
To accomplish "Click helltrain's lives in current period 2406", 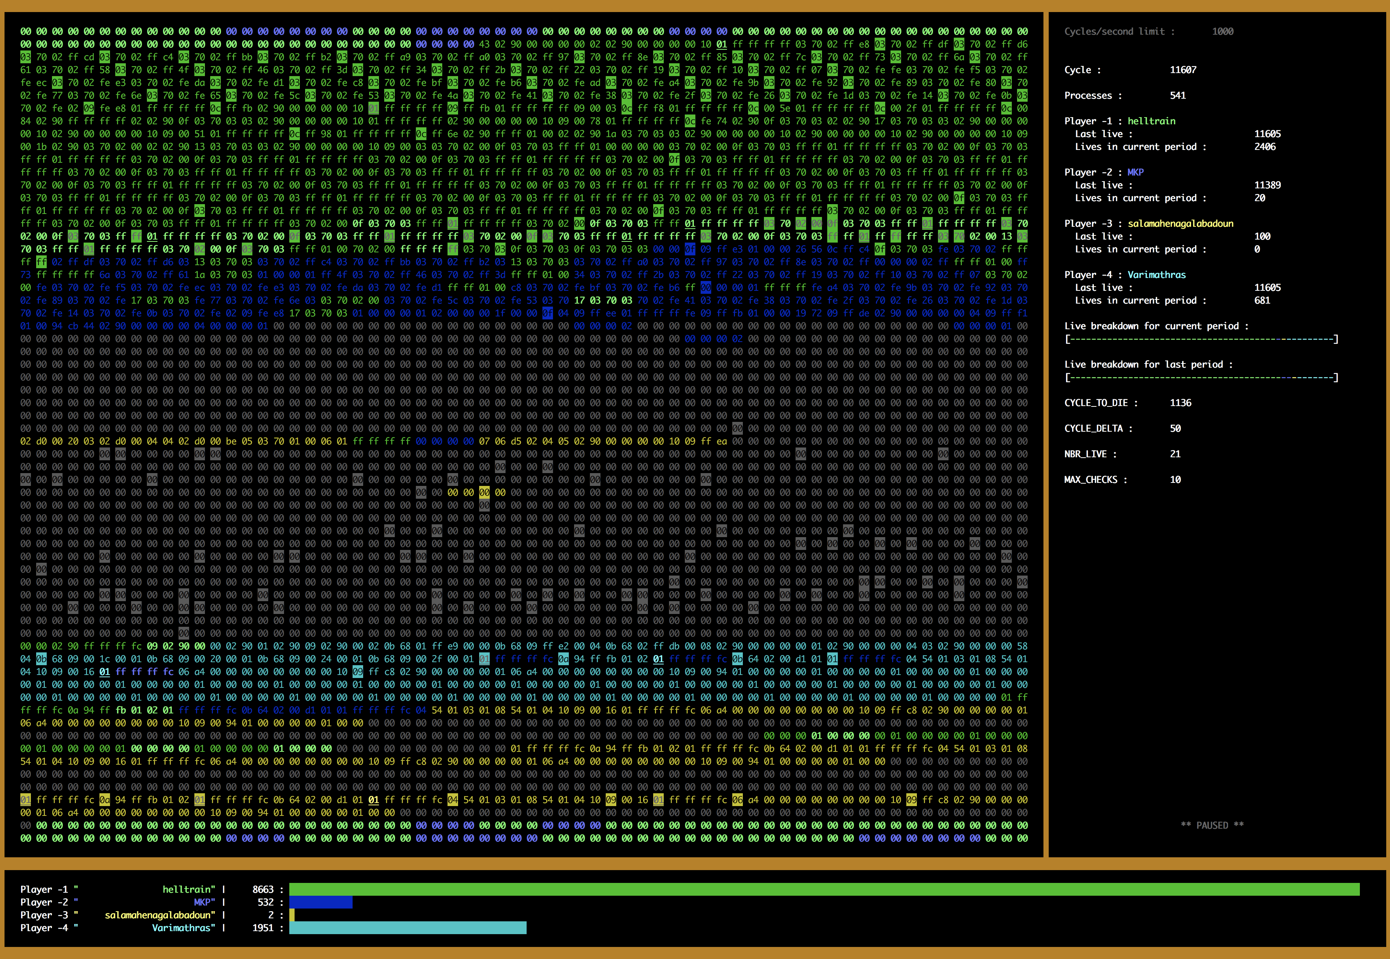I will tap(1265, 147).
